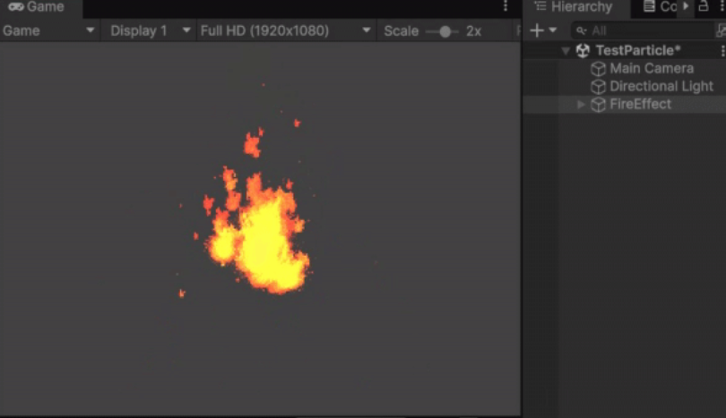The width and height of the screenshot is (726, 418).
Task: Click the tab scroll right arrow
Action: (x=687, y=7)
